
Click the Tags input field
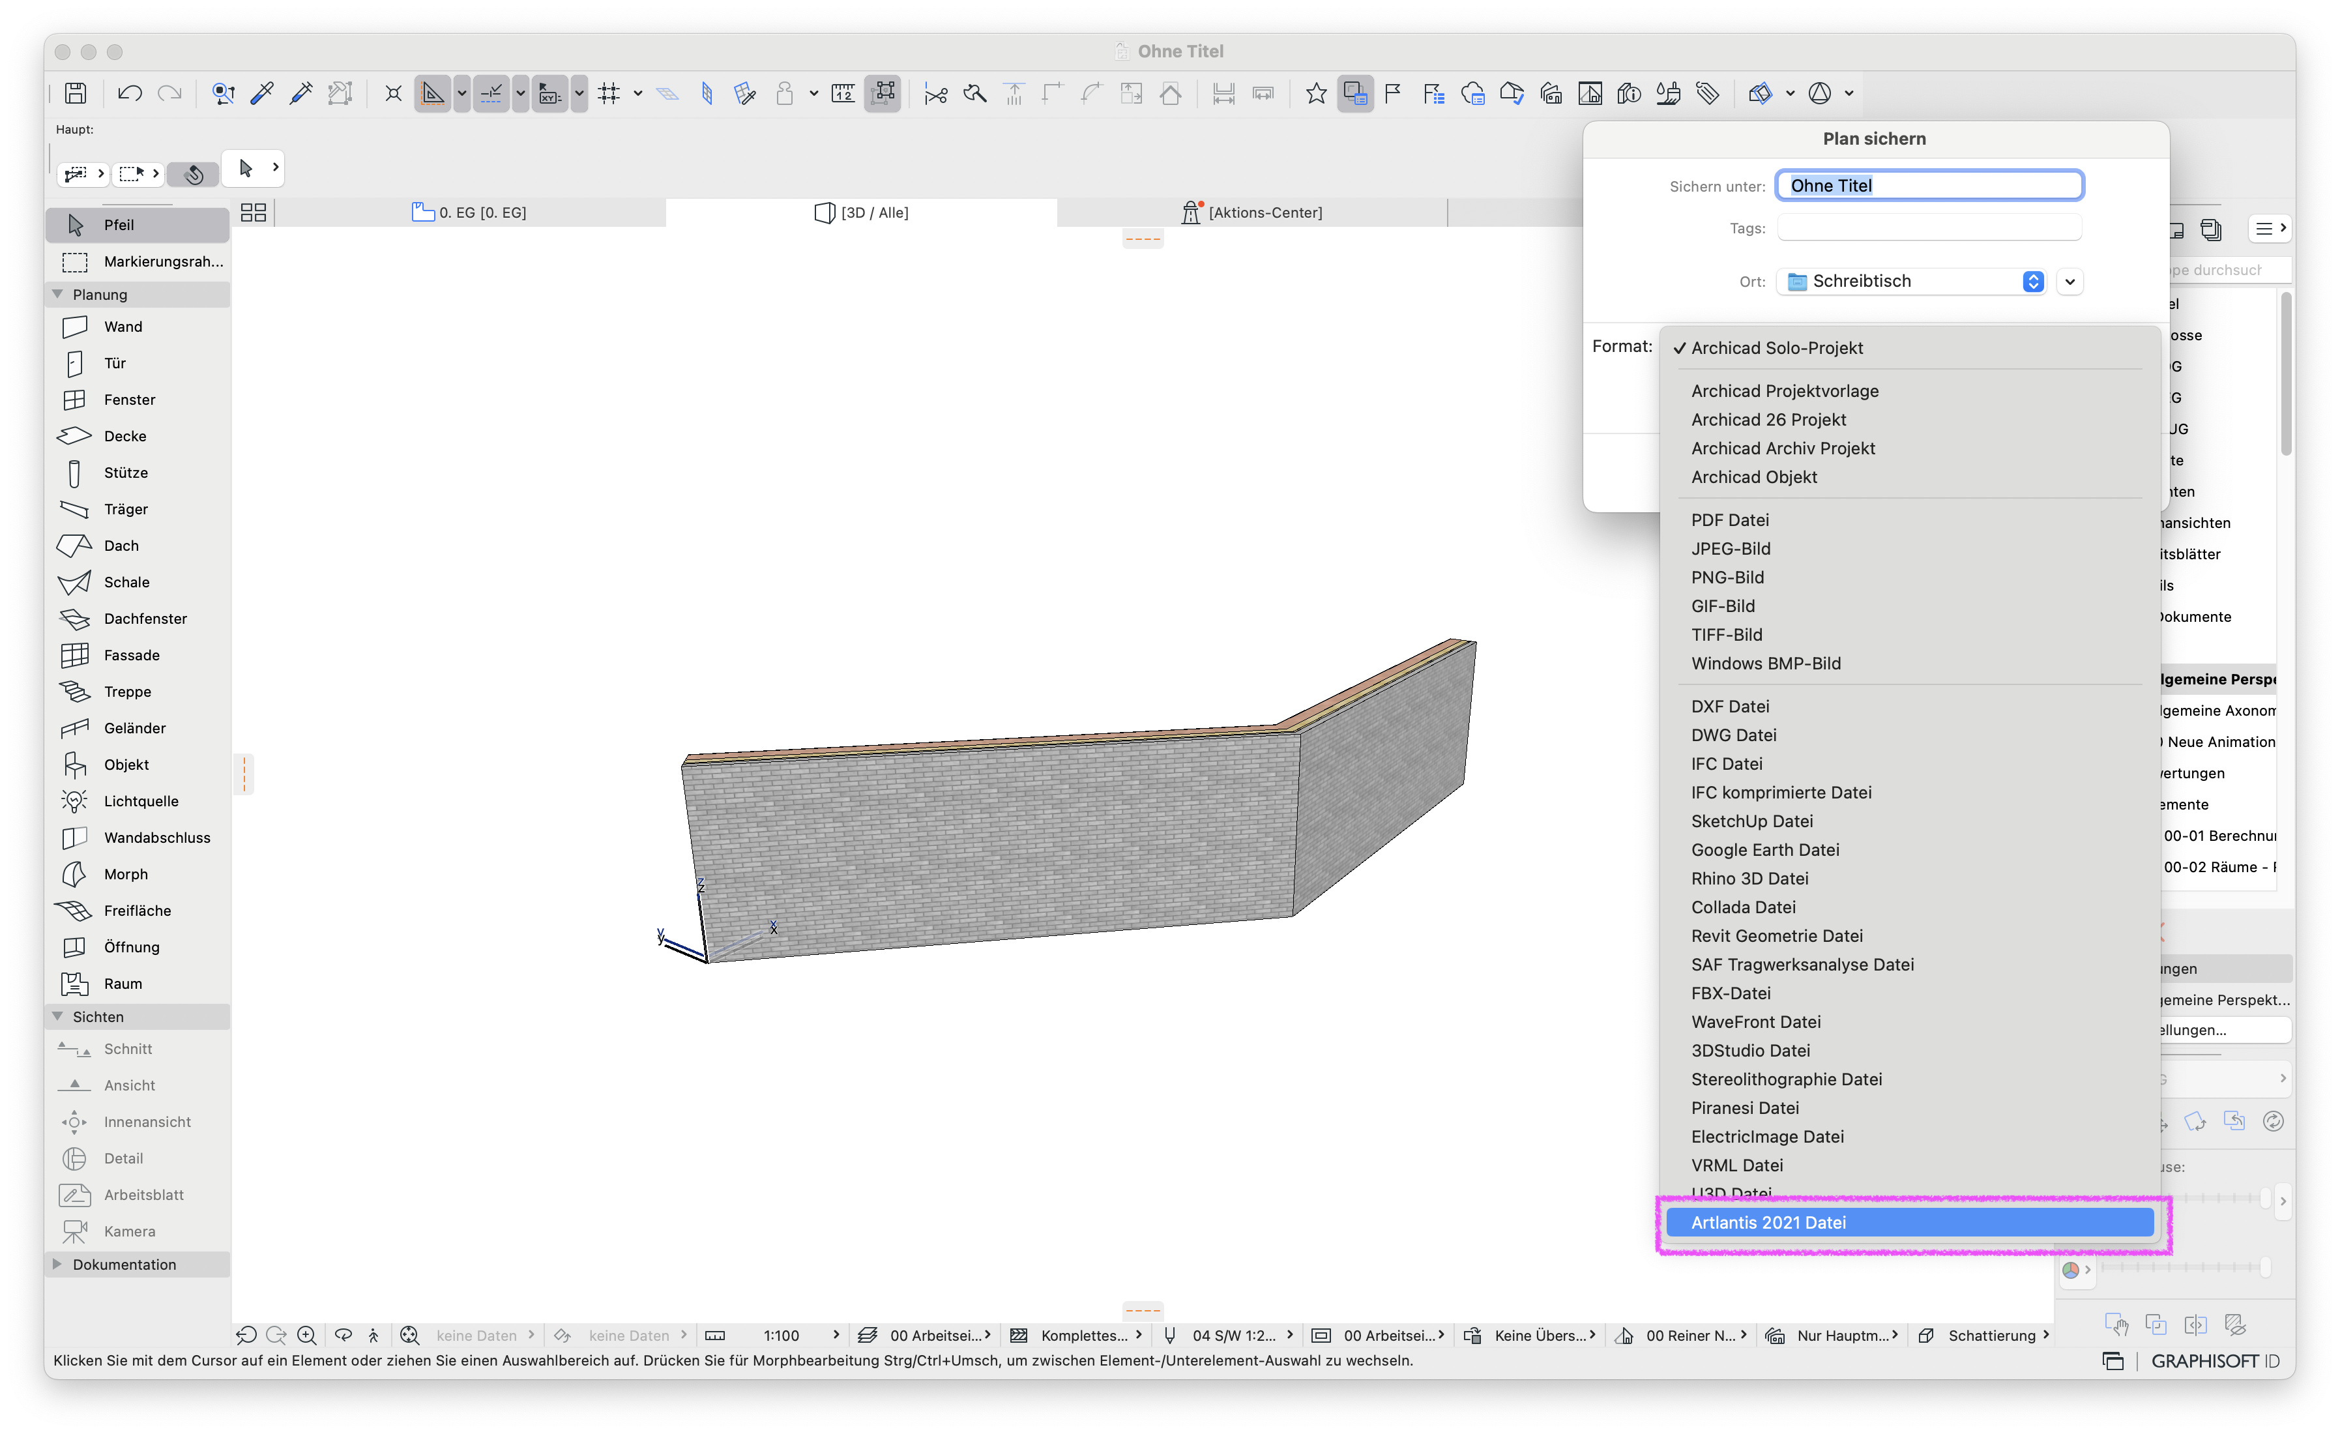click(x=1930, y=228)
